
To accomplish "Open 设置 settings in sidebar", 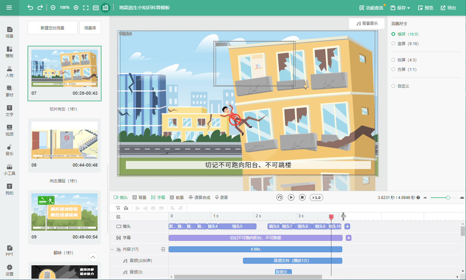I will click(9, 270).
